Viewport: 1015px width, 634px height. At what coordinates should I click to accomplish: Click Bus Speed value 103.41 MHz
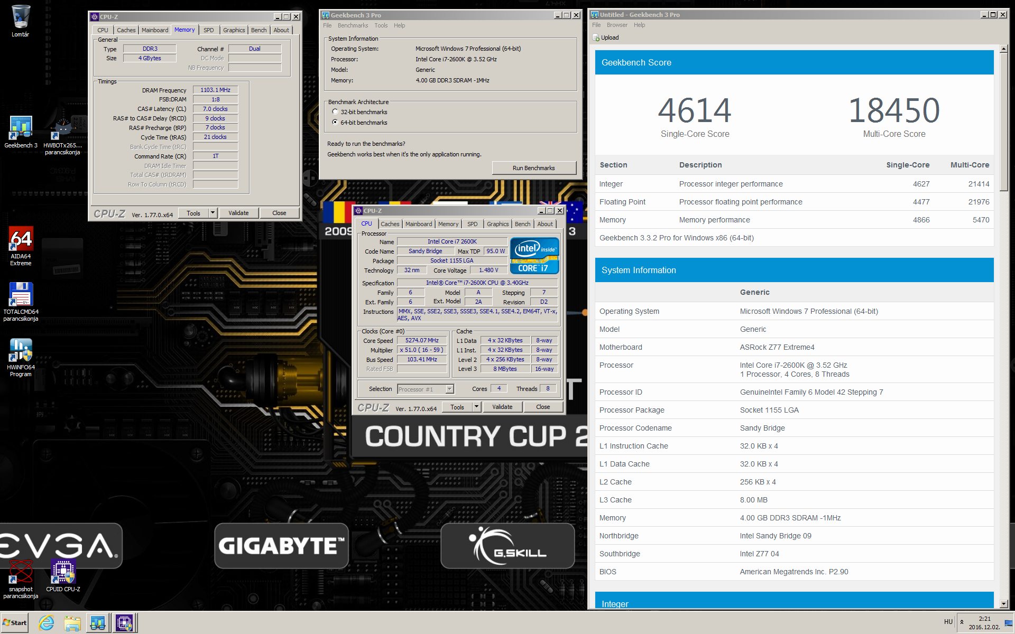422,359
